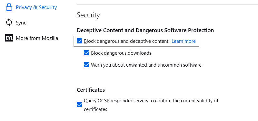Image resolution: width=258 pixels, height=121 pixels.
Task: Click the Mozilla 'm' logo icon
Action: click(x=9, y=38)
